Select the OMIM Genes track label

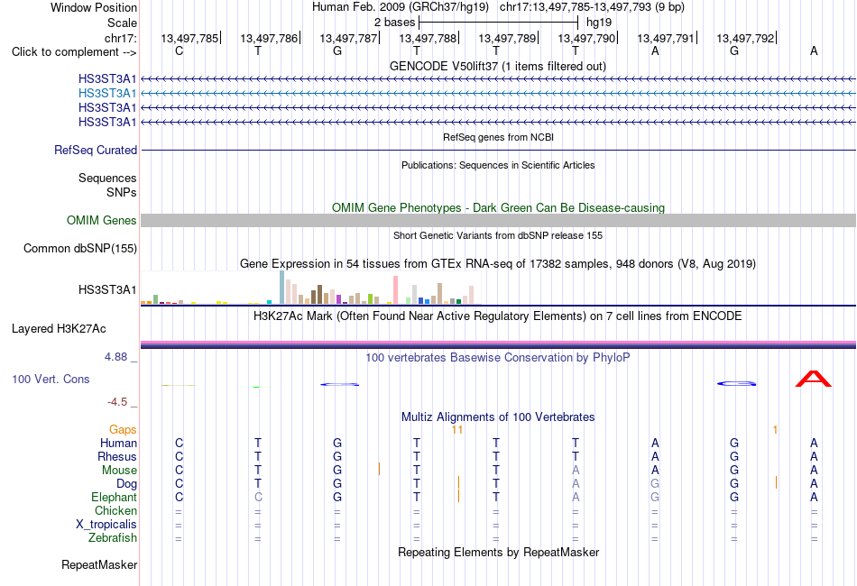click(101, 220)
